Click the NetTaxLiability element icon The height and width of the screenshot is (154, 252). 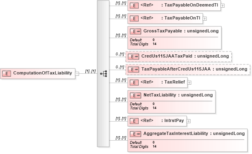point(135,96)
